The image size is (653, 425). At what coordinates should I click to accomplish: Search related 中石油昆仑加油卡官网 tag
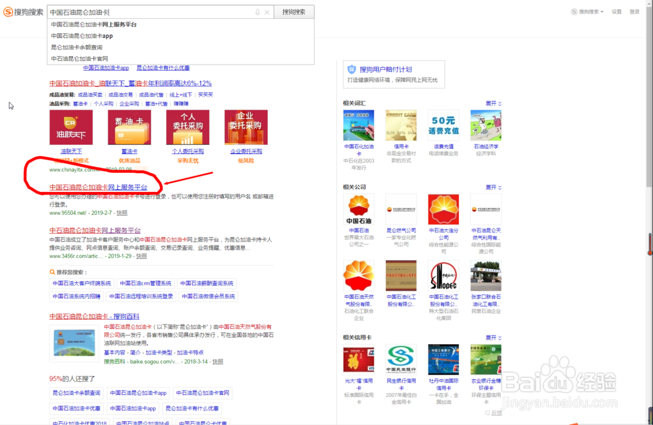pos(202,393)
